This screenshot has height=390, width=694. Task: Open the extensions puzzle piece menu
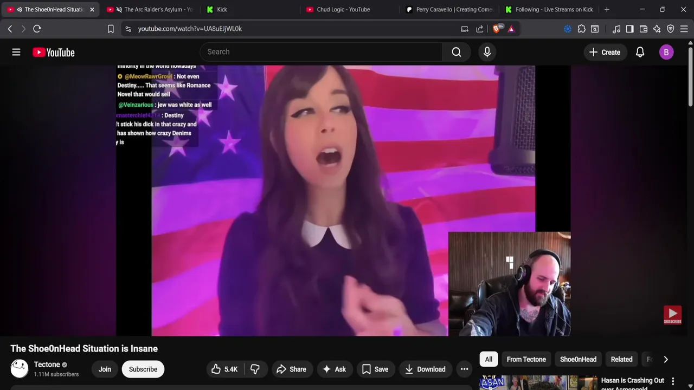click(581, 29)
